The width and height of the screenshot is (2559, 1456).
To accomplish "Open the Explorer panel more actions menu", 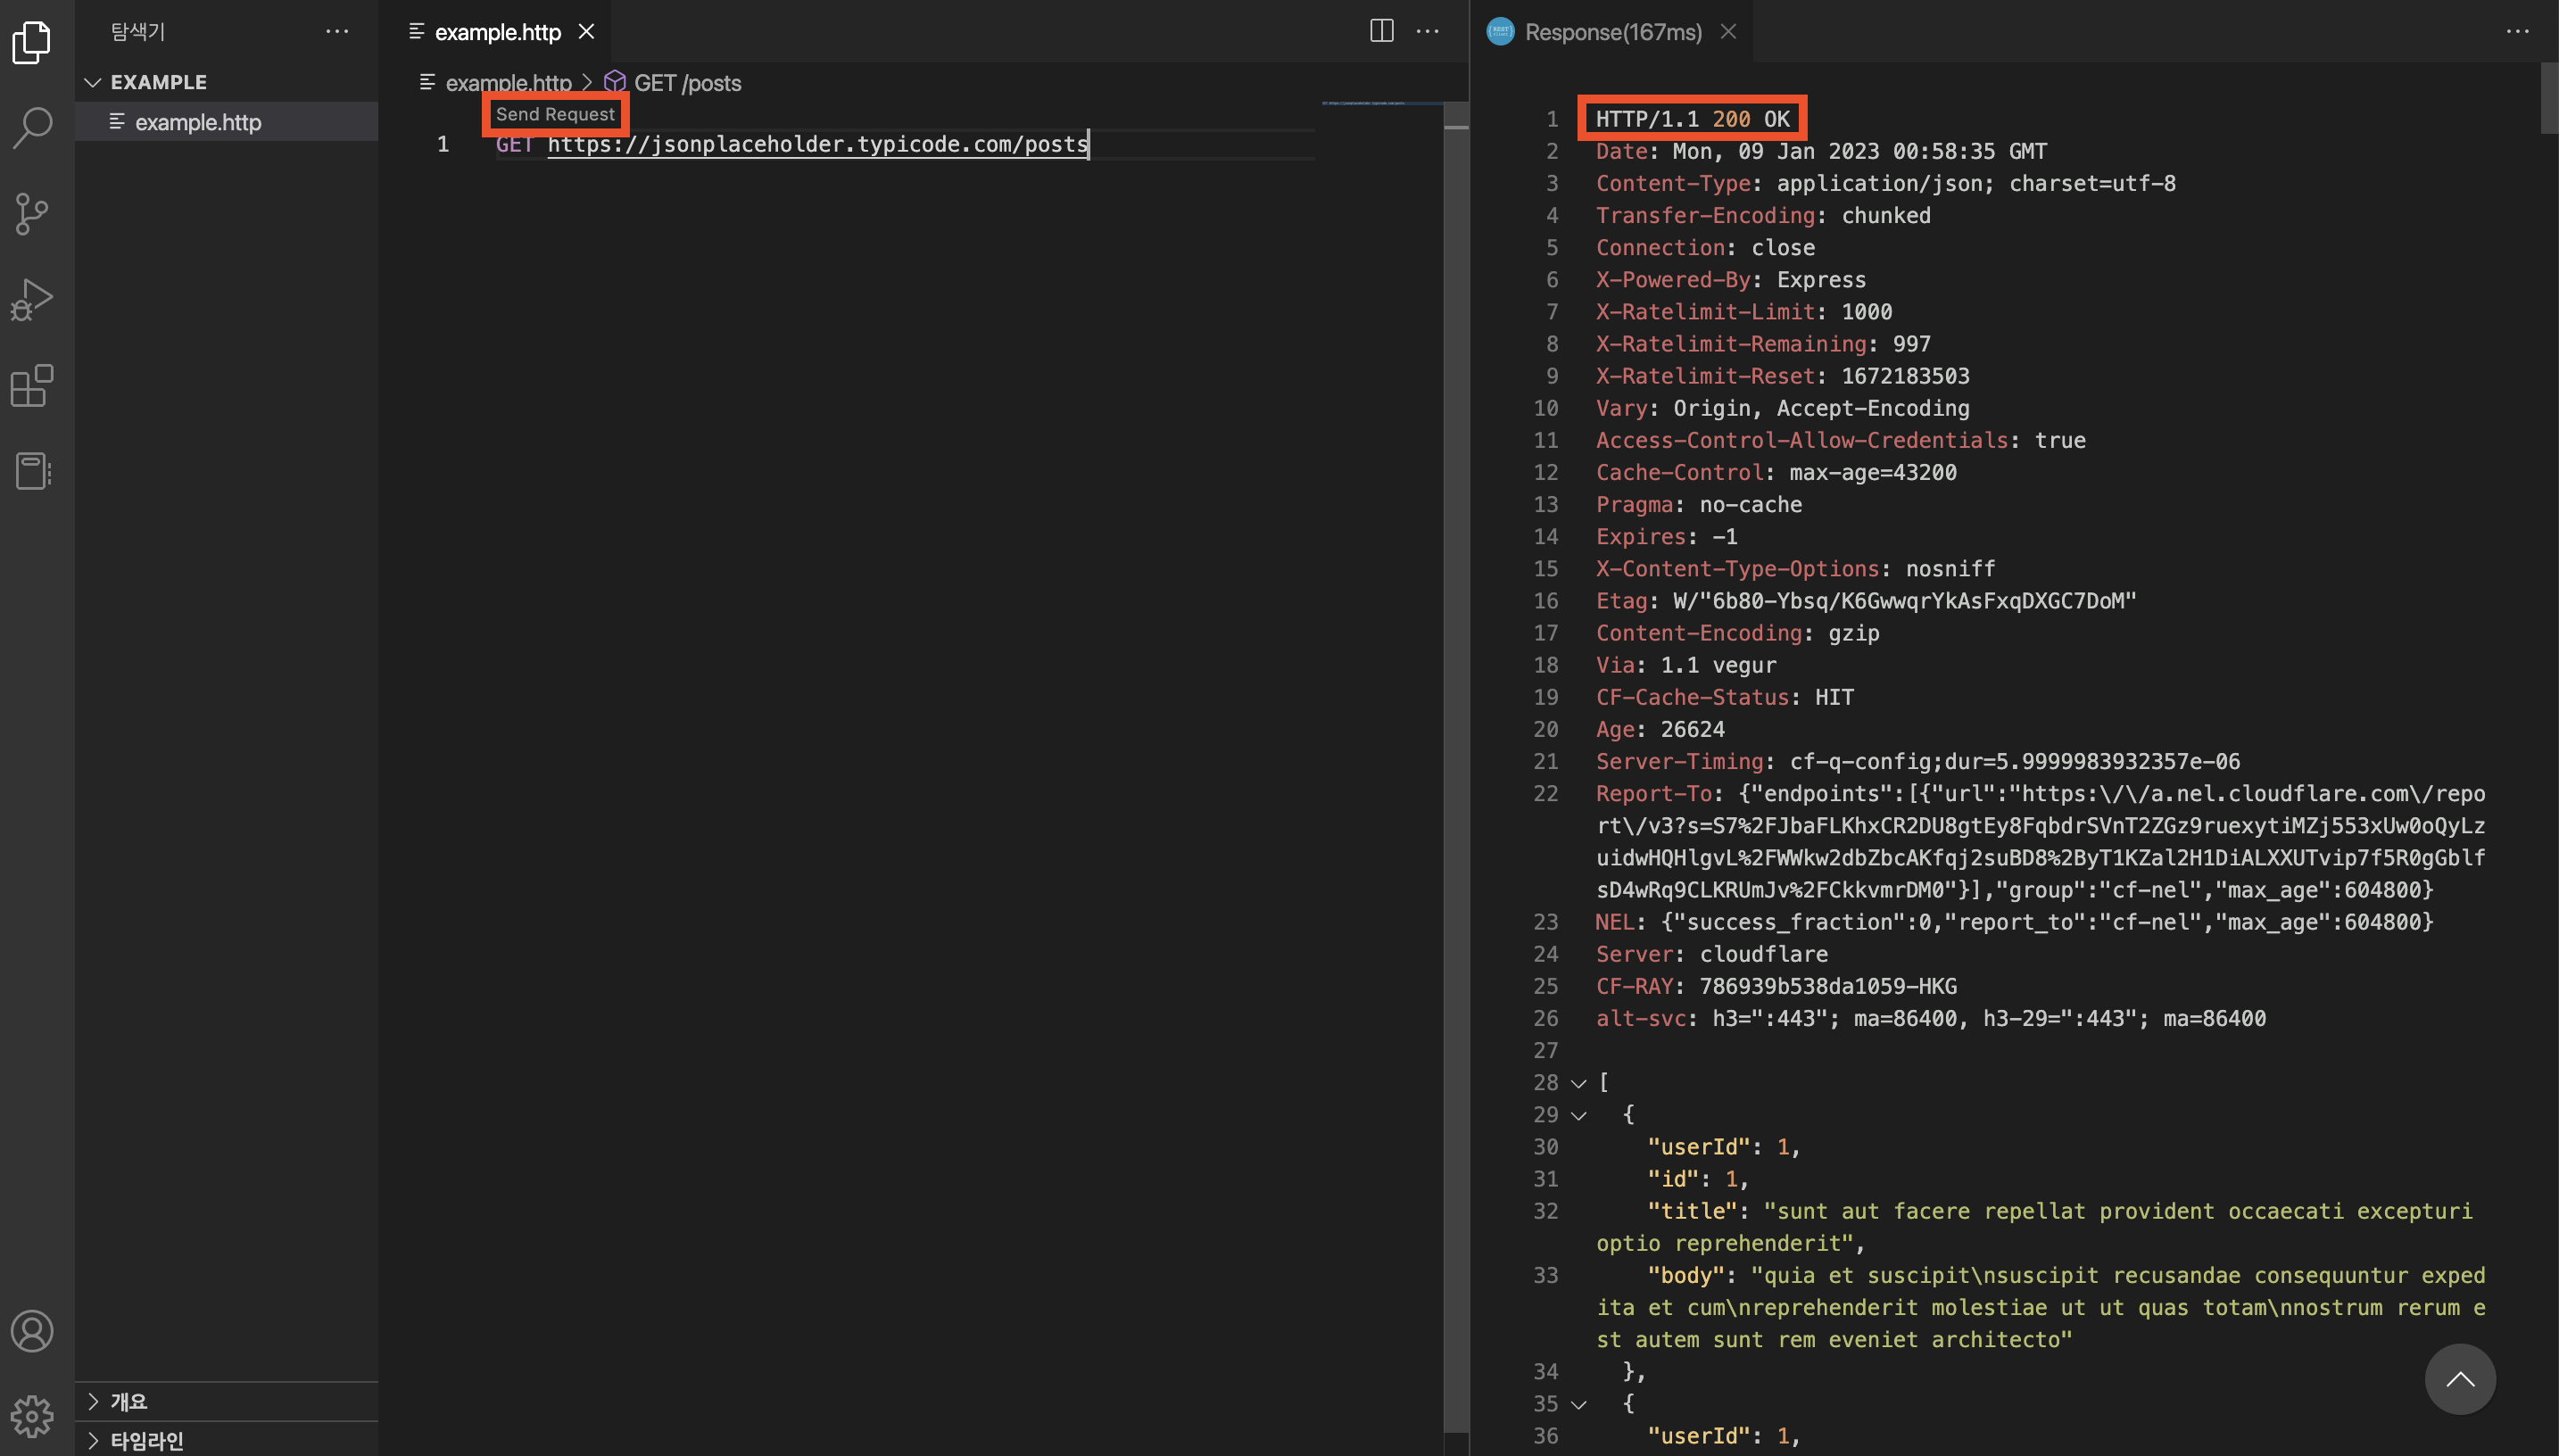I will coord(337,32).
